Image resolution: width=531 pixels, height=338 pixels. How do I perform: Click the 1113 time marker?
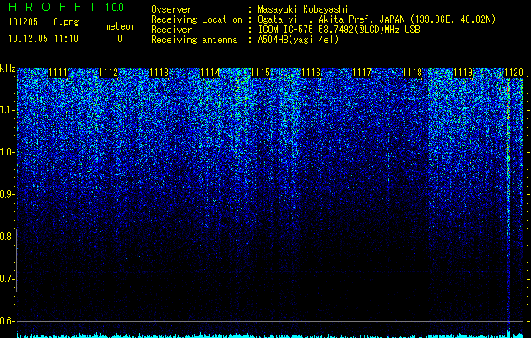[x=160, y=73]
